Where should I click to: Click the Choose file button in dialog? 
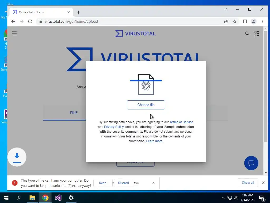146,105
